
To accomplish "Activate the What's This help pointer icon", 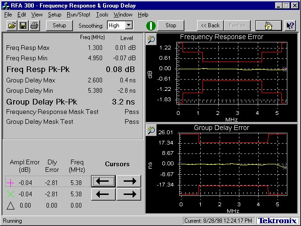I will (290, 25).
